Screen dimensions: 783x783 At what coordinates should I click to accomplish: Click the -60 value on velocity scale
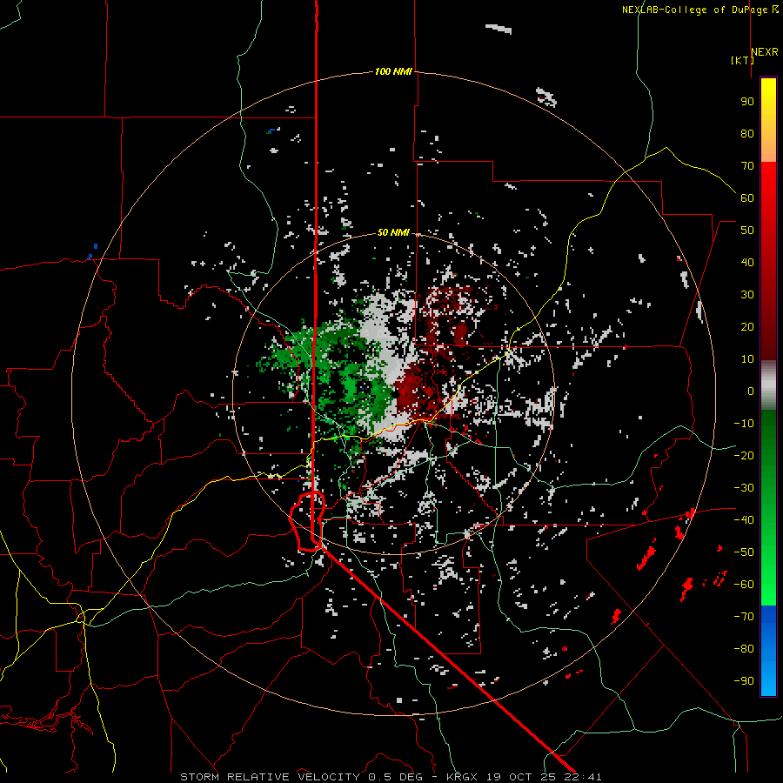tap(744, 585)
